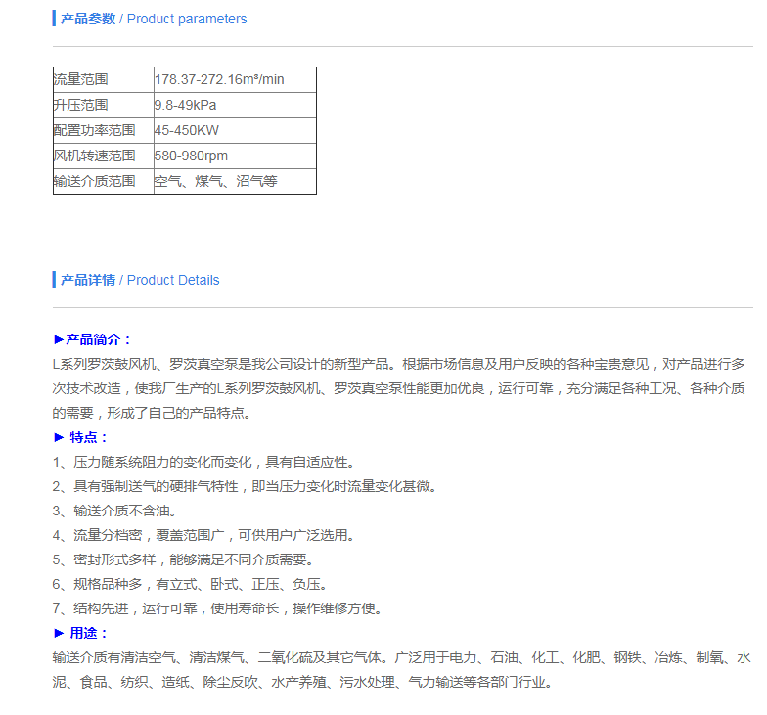Click the line '的需要，形成了自己的产品特点。'
Viewport: 767px width, 715px height.
[152, 413]
